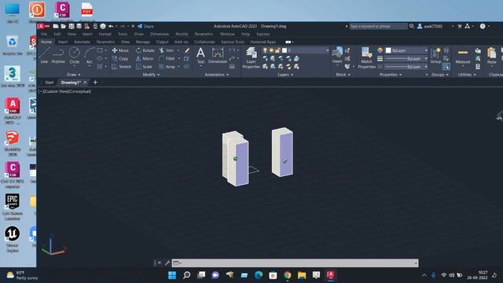The height and width of the screenshot is (283, 503).
Task: Select the Polyline tool
Action: click(x=58, y=55)
